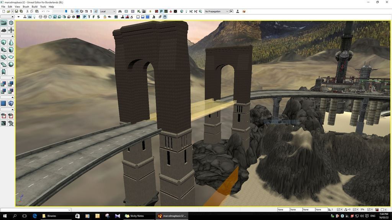Select the Sheet brush builder
The image size is (392, 220).
click(x=11, y=57)
